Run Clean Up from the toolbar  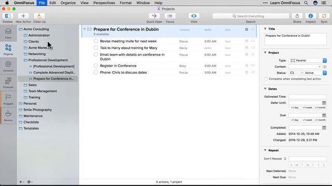click(x=39, y=16)
